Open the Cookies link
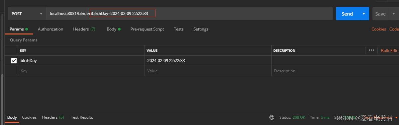 pos(379,29)
